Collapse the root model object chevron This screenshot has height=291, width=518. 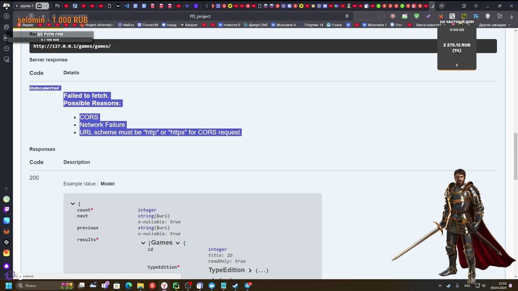tap(73, 204)
